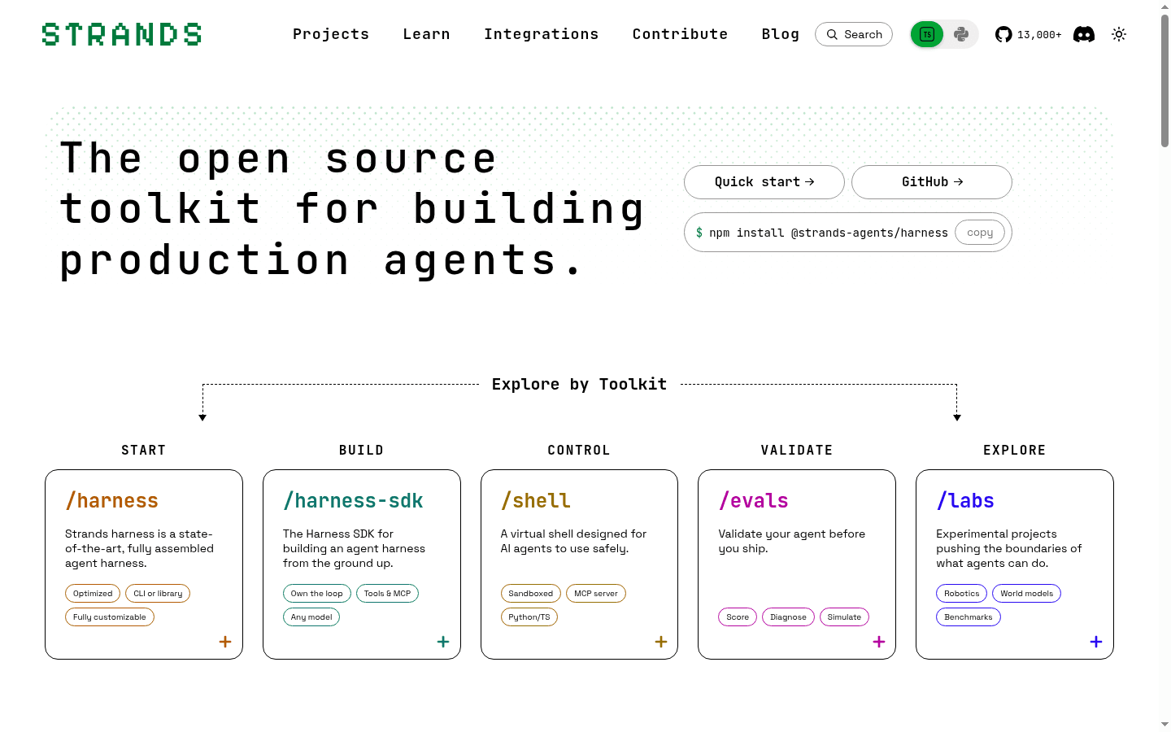This screenshot has width=1171, height=732.
Task: Click the Quick start button
Action: pyautogui.click(x=764, y=182)
